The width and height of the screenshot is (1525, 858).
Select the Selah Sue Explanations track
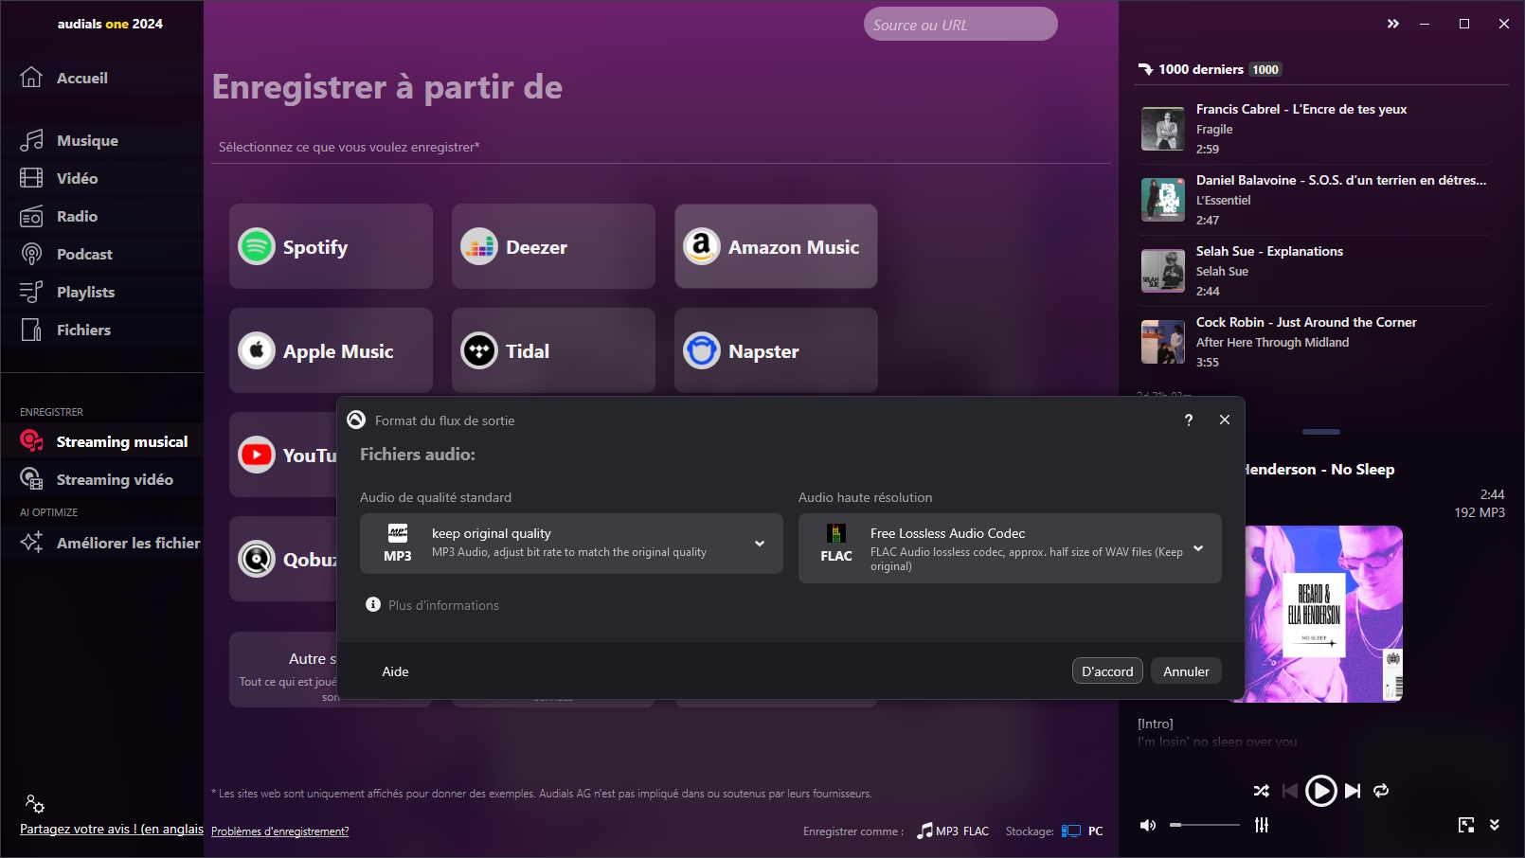click(x=1313, y=271)
